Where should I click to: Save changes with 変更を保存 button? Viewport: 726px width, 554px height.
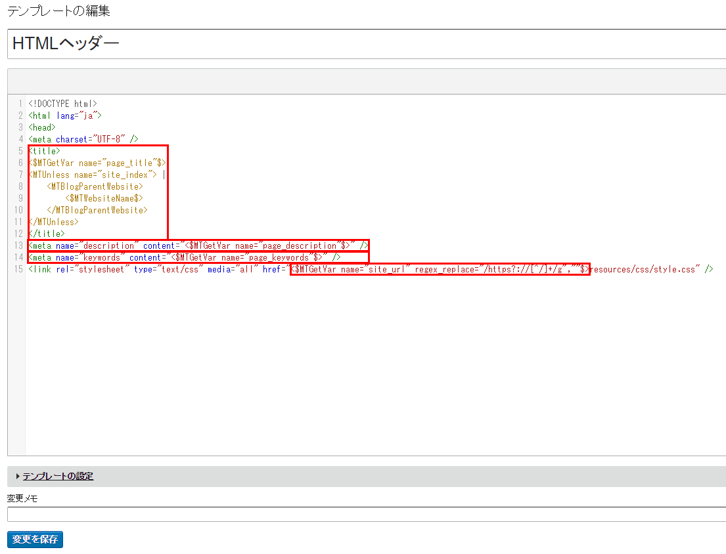coord(35,539)
